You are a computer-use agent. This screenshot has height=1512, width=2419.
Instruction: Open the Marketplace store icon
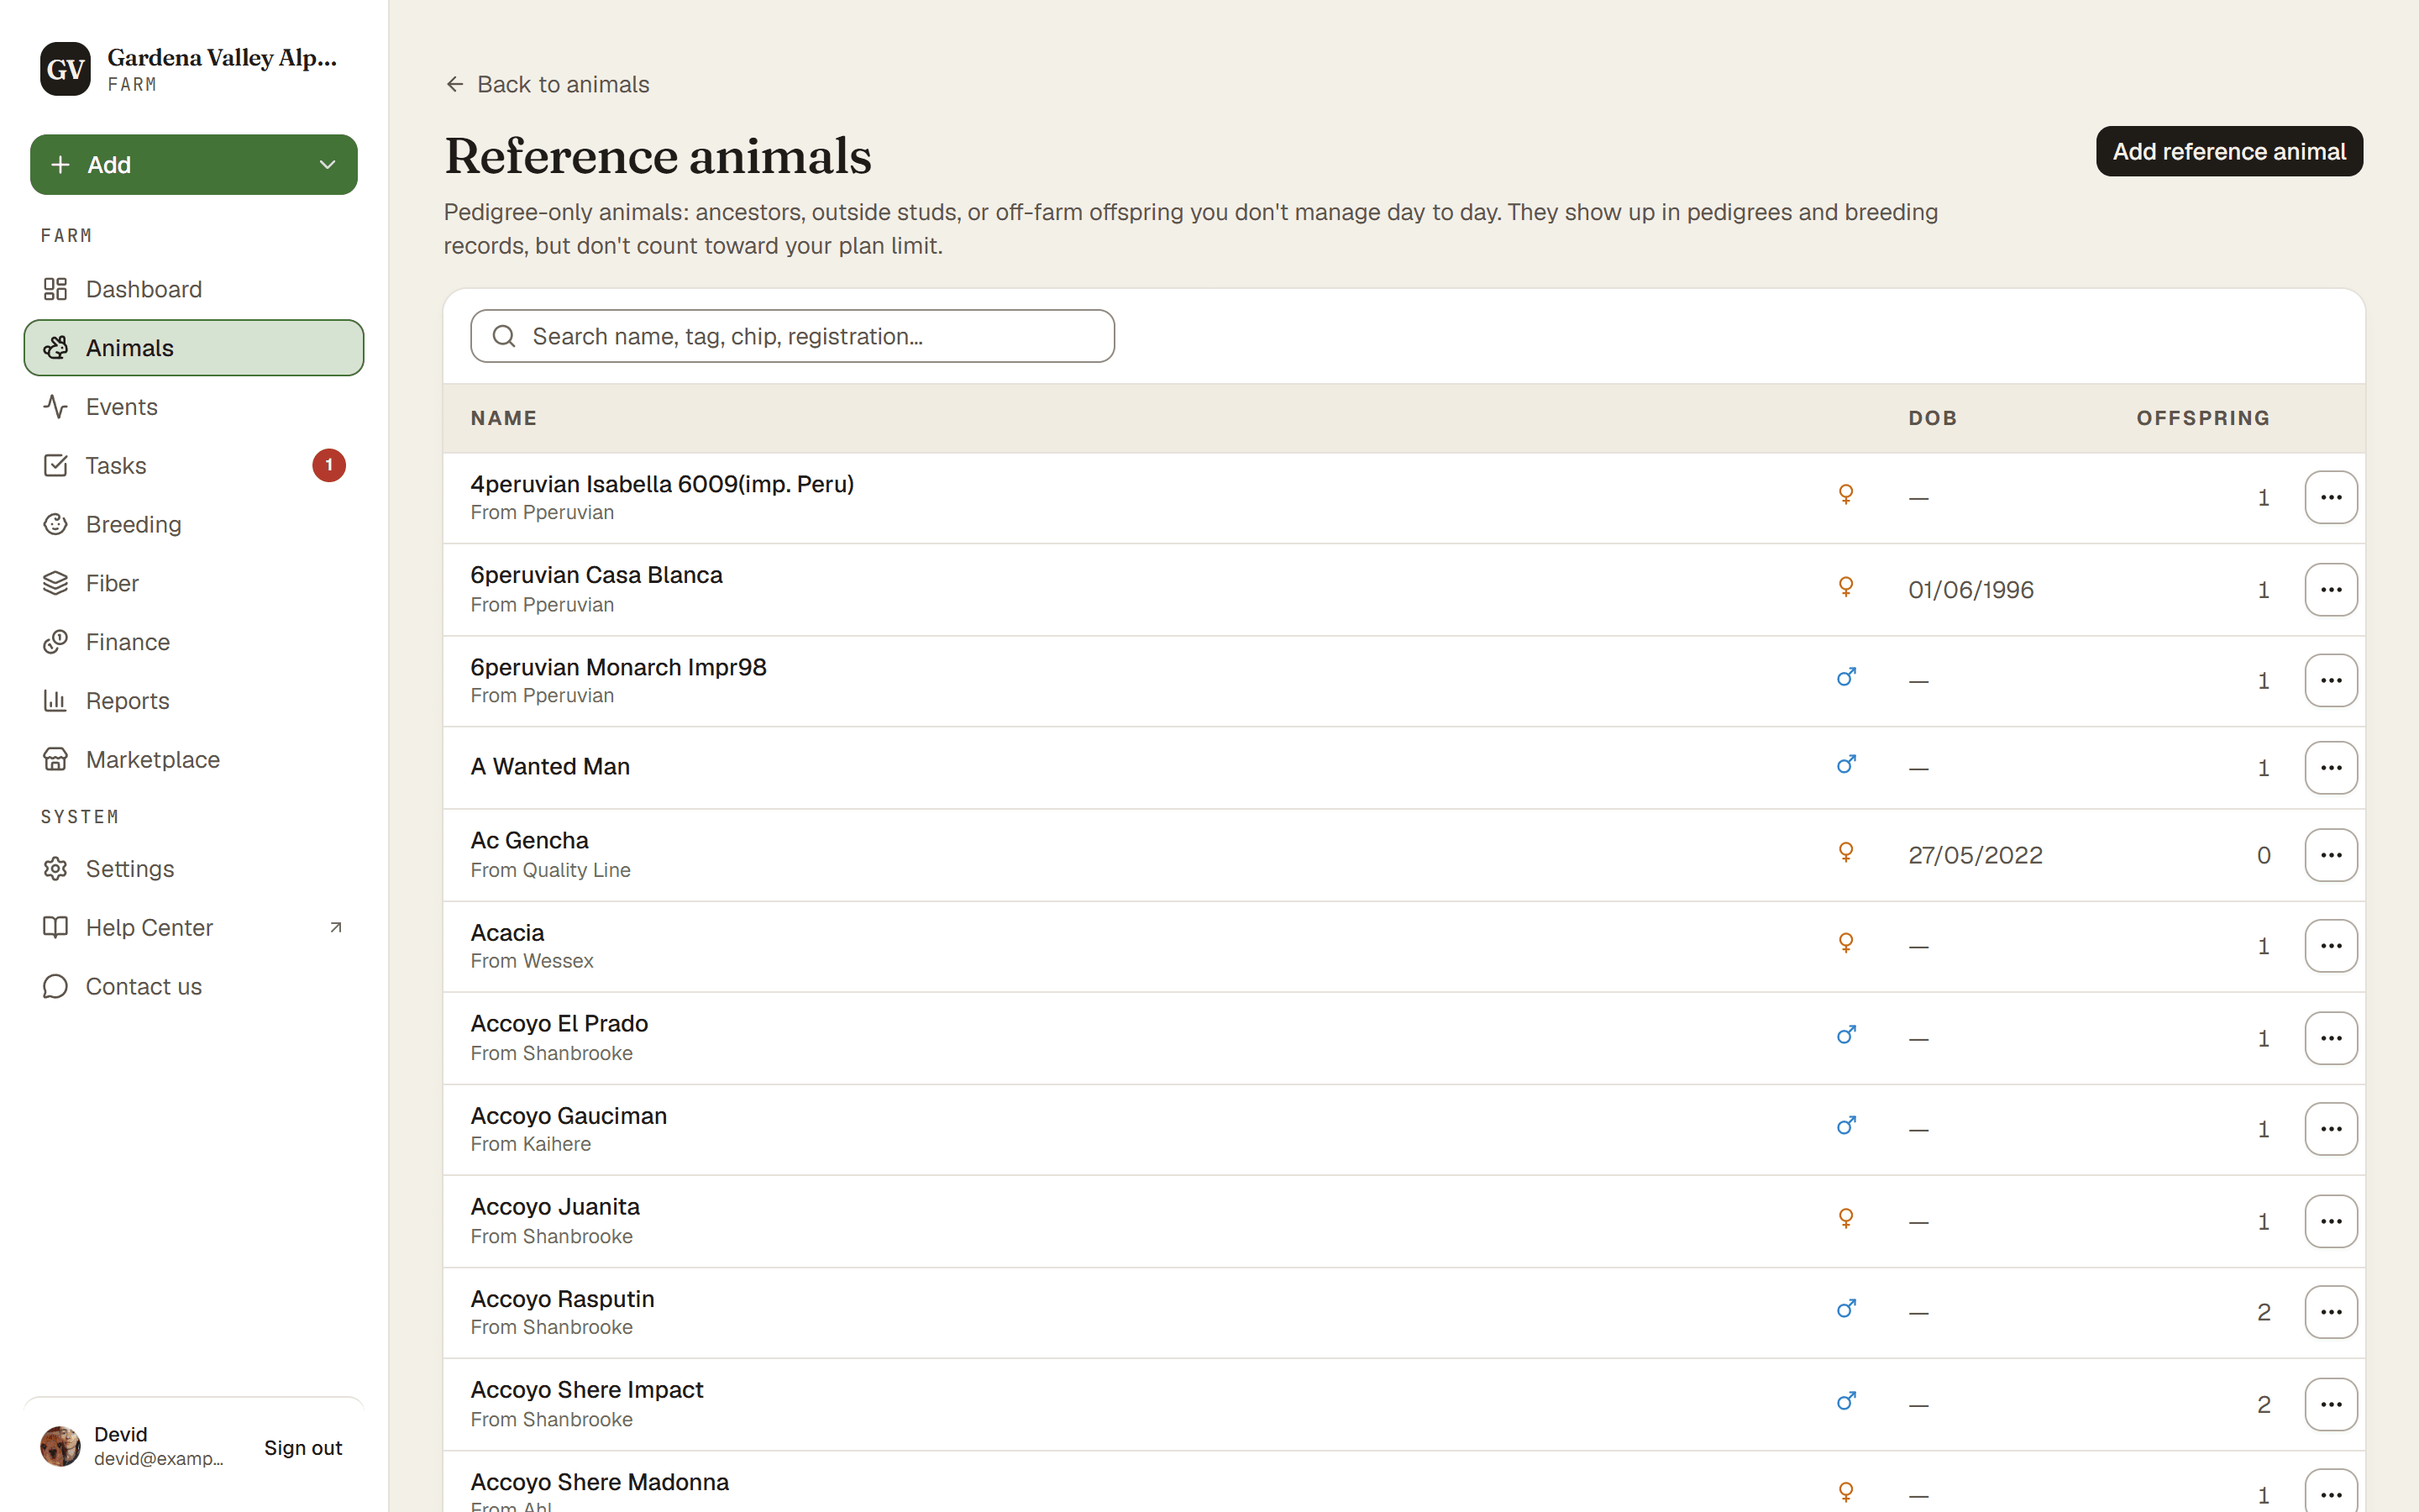(55, 760)
